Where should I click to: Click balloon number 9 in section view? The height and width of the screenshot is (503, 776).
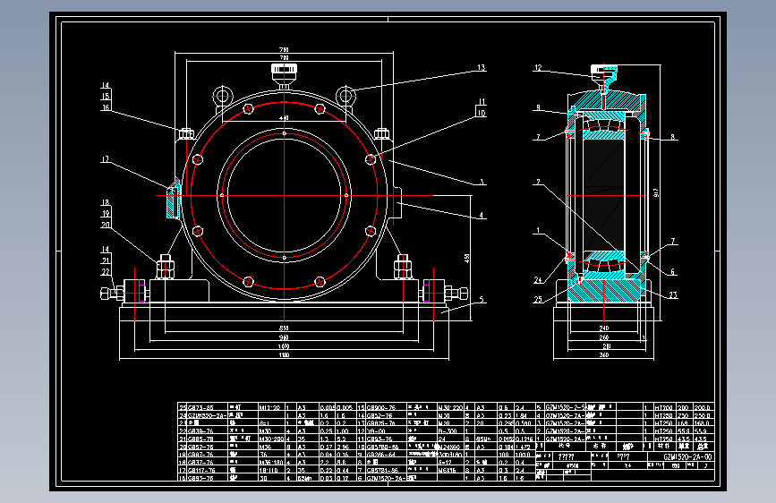538,107
